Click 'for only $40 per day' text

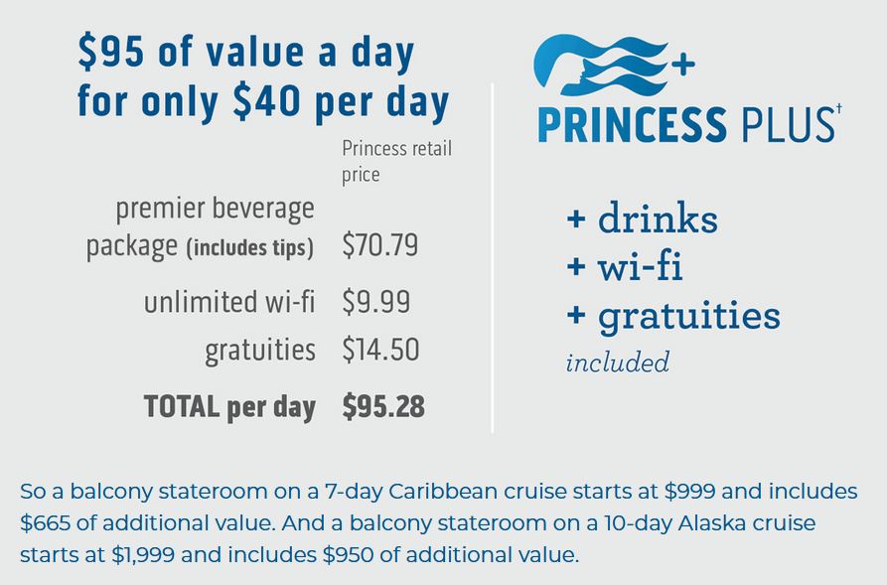point(263,102)
